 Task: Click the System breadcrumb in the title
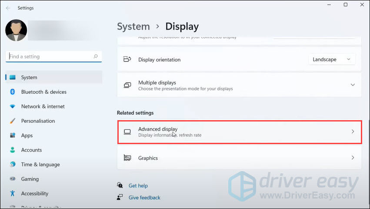pyautogui.click(x=133, y=27)
